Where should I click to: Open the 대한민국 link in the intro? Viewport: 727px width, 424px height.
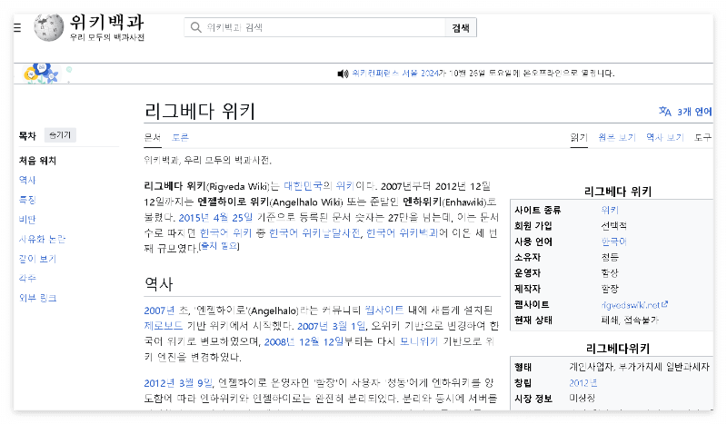[x=303, y=186]
